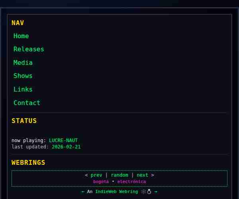Open the Links page
239x199 pixels.
[23, 90]
